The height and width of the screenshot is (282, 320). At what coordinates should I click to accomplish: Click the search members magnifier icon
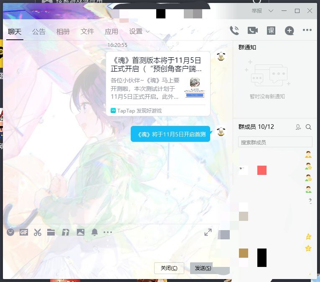(308, 127)
